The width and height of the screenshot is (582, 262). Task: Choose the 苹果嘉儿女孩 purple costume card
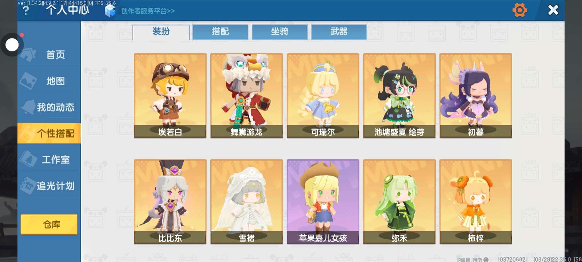[323, 202]
